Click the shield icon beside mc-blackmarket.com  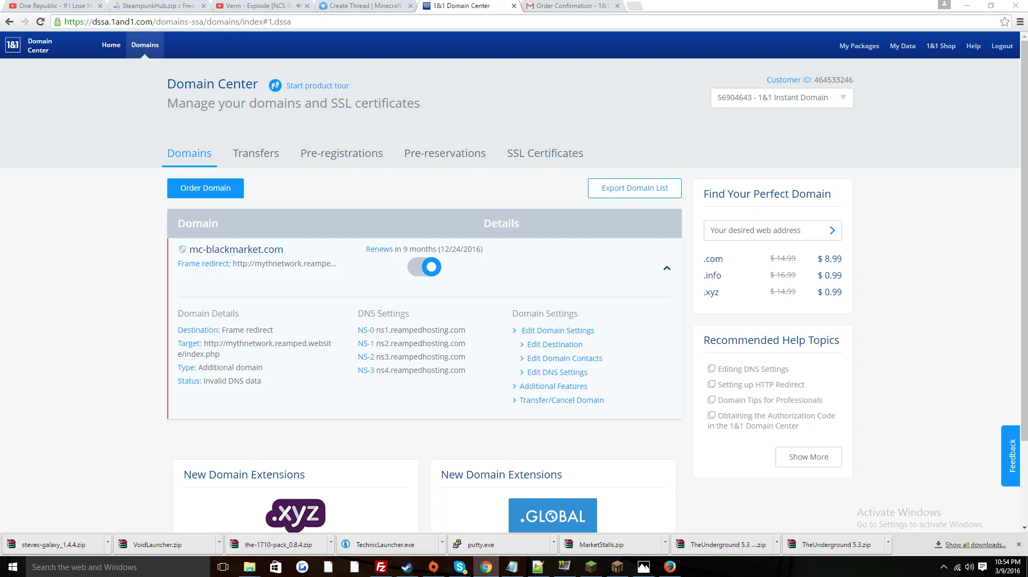pyautogui.click(x=182, y=249)
